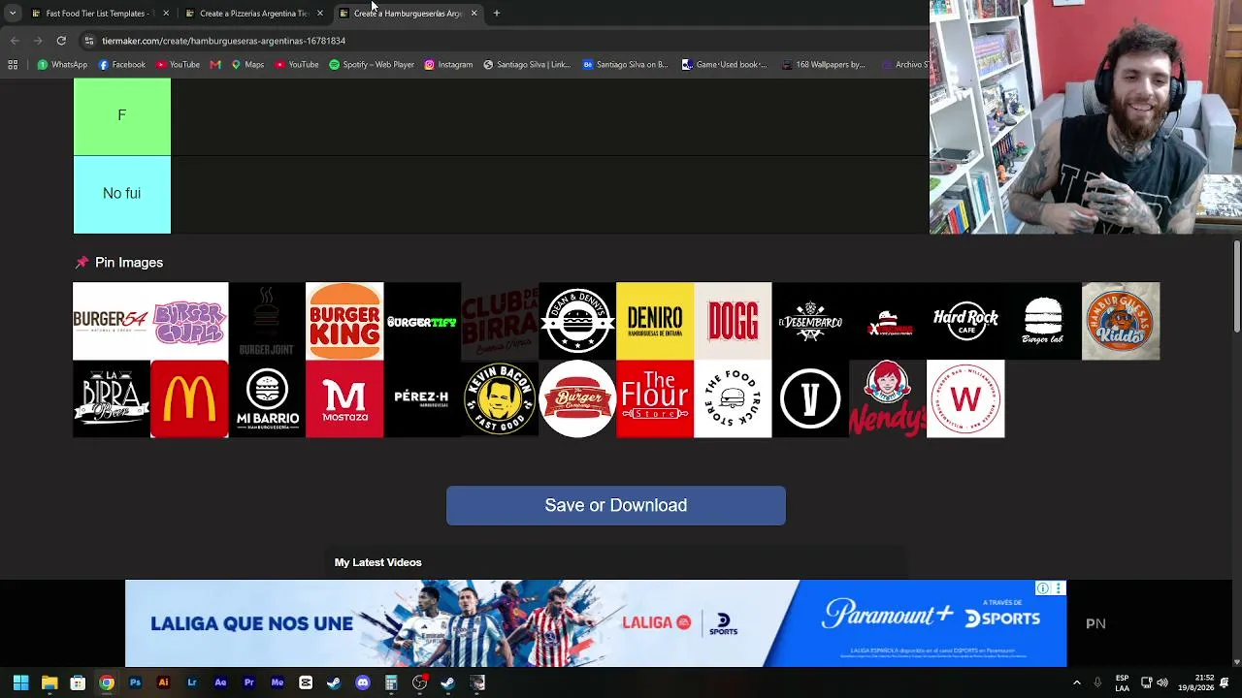1242x698 pixels.
Task: Click the Save or Download button
Action: coord(616,505)
